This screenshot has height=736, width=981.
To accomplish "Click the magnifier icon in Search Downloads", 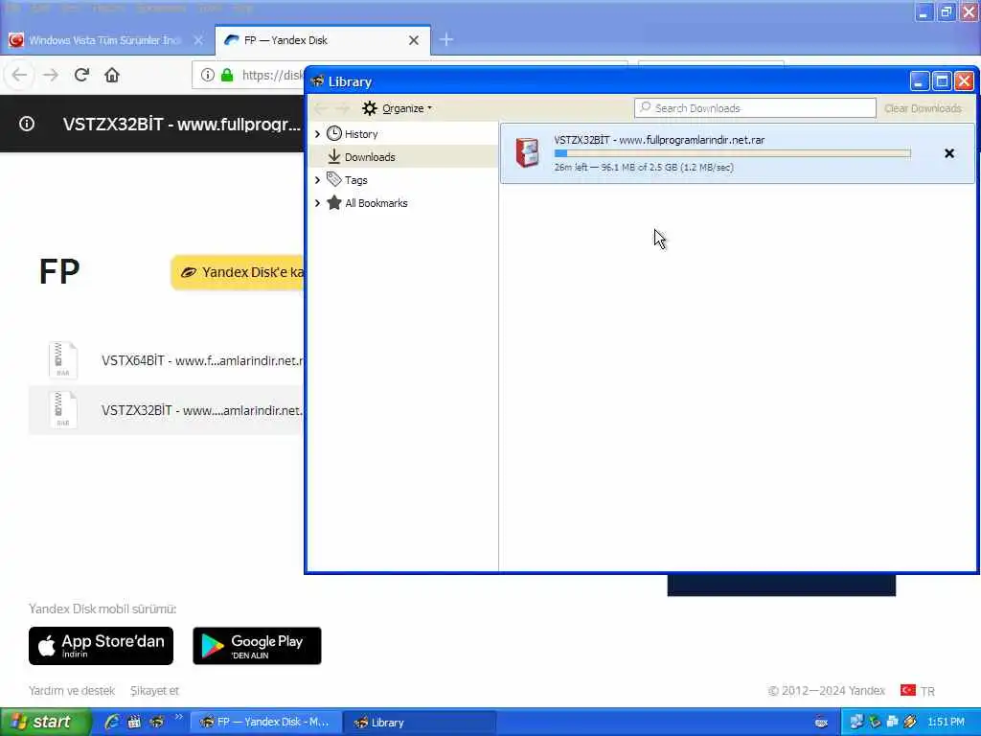I will [645, 107].
